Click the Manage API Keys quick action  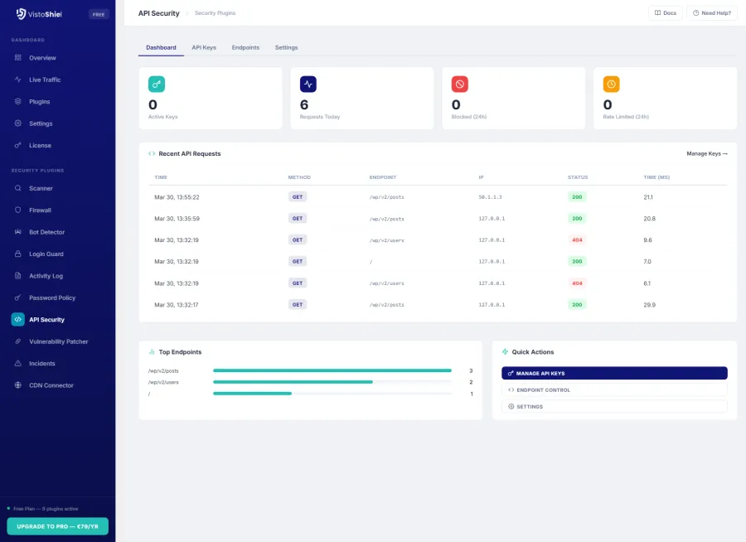tap(613, 373)
